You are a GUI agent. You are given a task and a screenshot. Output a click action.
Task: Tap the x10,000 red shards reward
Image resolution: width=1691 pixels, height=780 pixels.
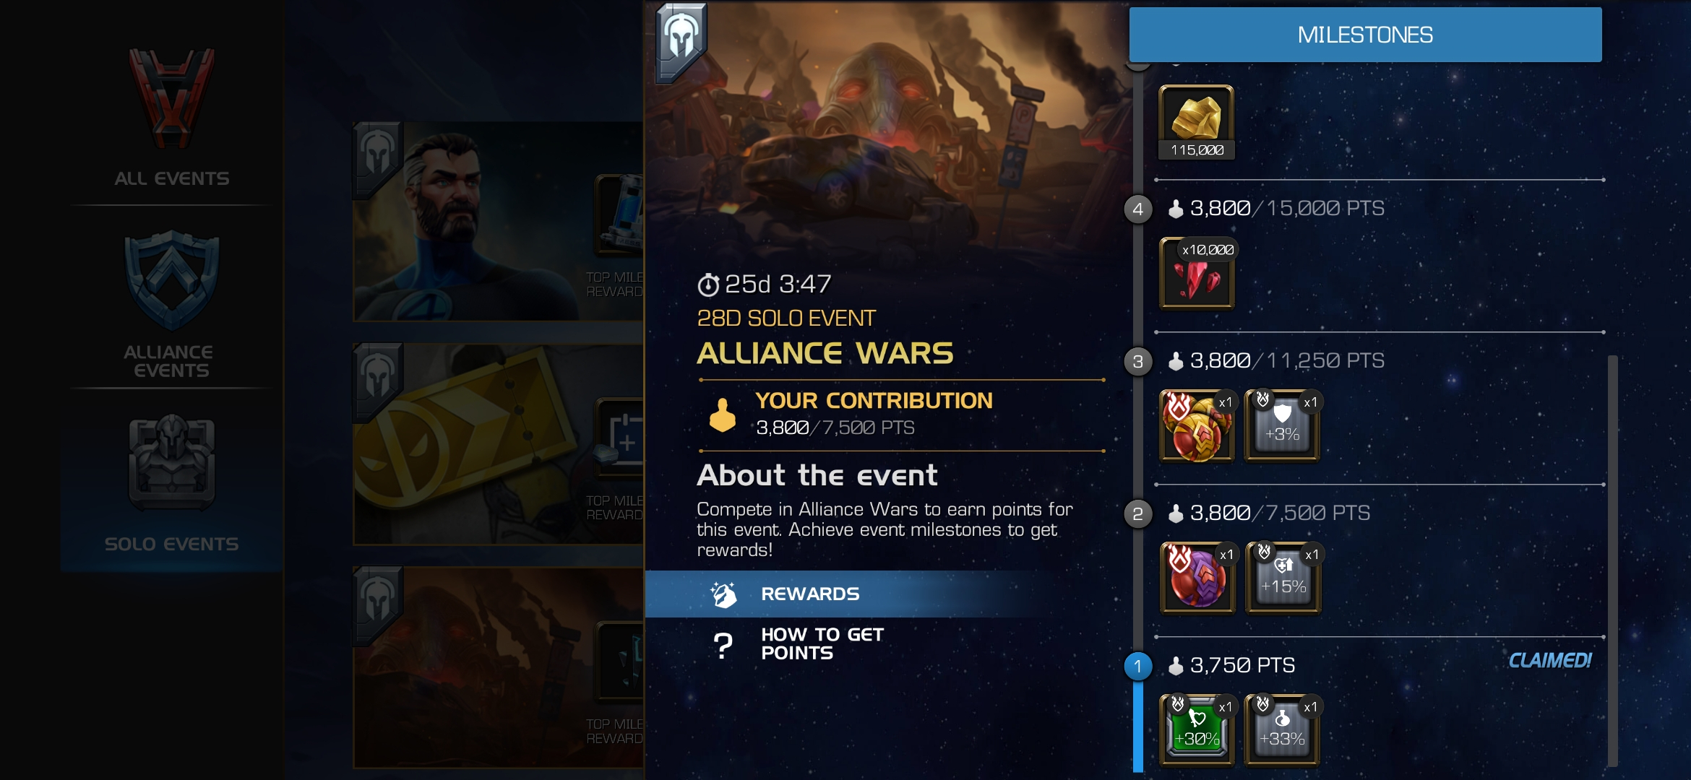pyautogui.click(x=1197, y=274)
